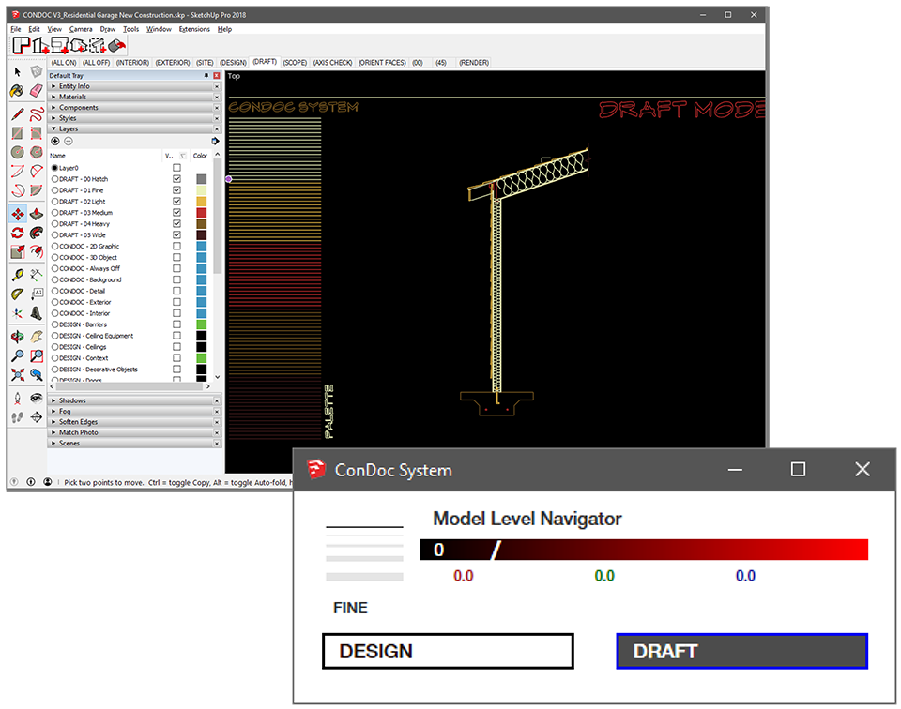The image size is (901, 709).
Task: Toggle visibility of DRAFT - 00 Hatch layer
Action: 177,179
